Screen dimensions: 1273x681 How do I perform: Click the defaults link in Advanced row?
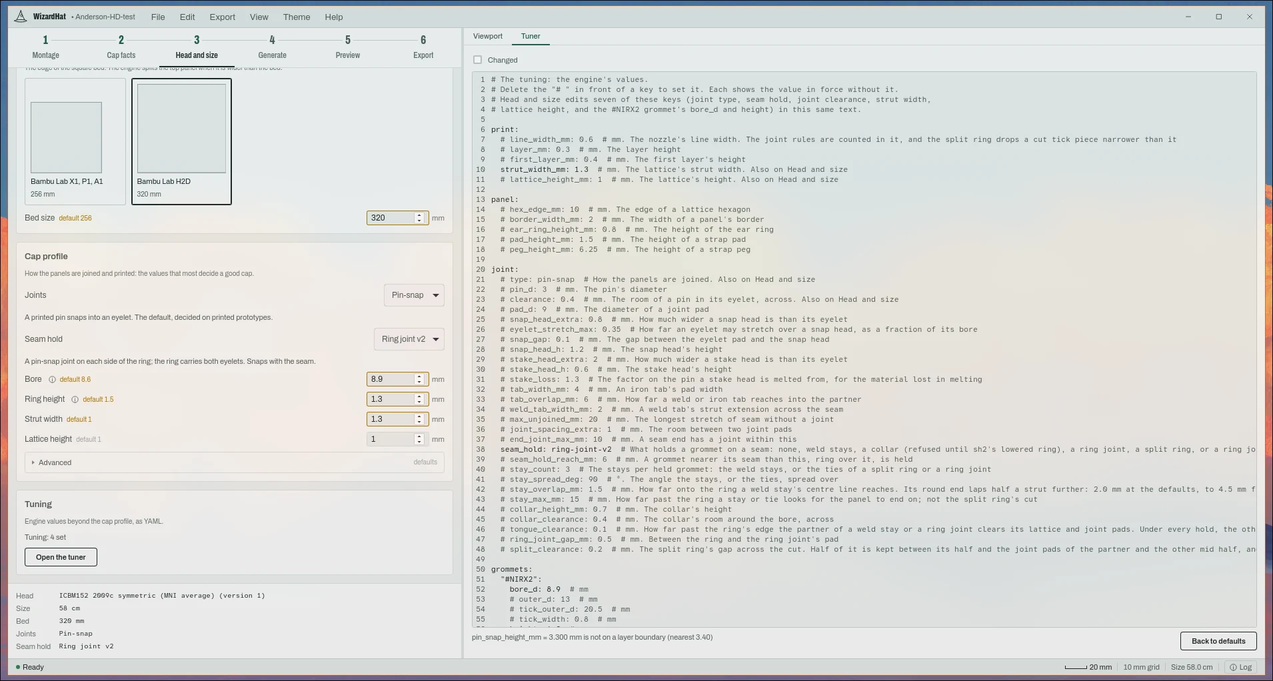425,462
